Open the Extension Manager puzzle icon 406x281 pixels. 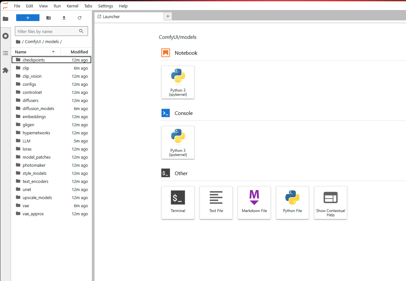coord(5,70)
